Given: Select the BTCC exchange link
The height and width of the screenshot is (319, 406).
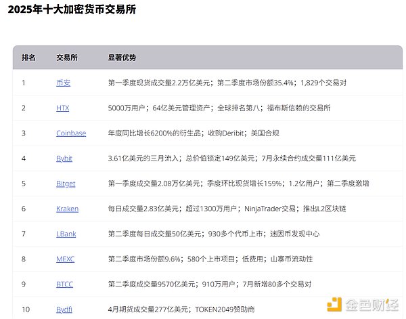Looking at the screenshot, I should click(64, 284).
